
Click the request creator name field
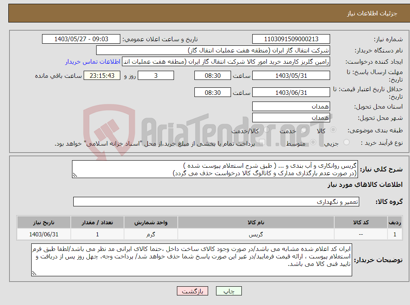pyautogui.click(x=226, y=62)
